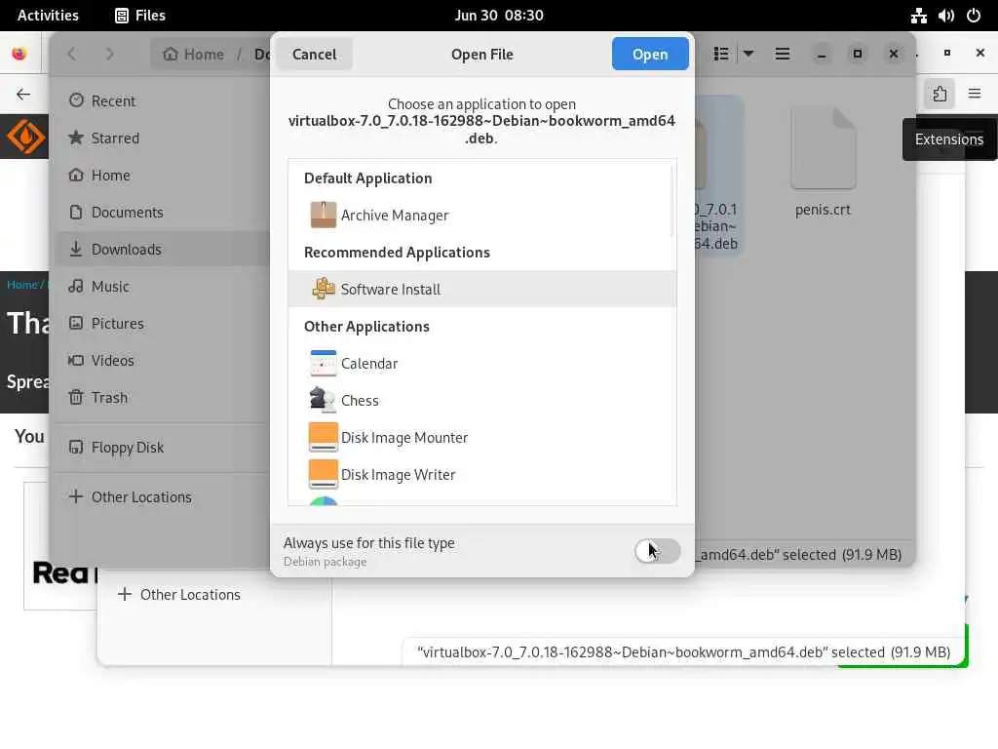This screenshot has width=998, height=749.
Task: Click the Firefox back arrow
Action: click(23, 95)
